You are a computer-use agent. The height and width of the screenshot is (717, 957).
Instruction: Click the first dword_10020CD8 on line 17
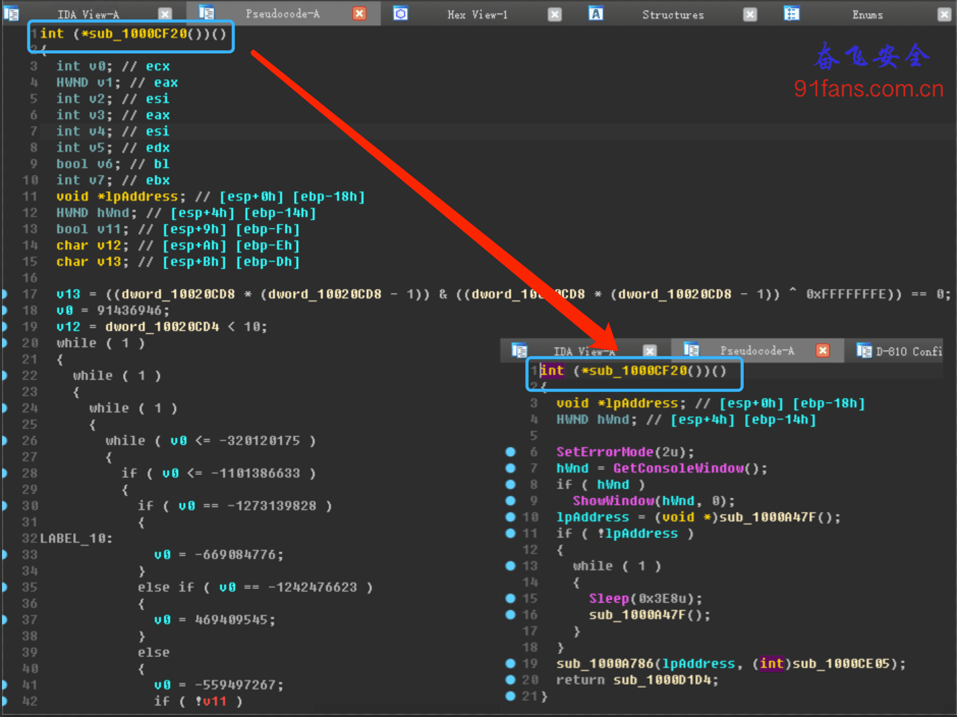tap(178, 294)
